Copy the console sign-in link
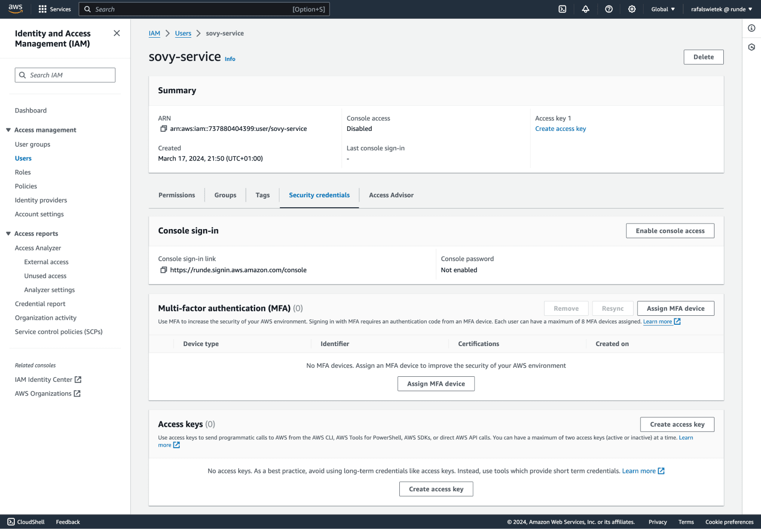This screenshot has height=529, width=761. coord(163,270)
